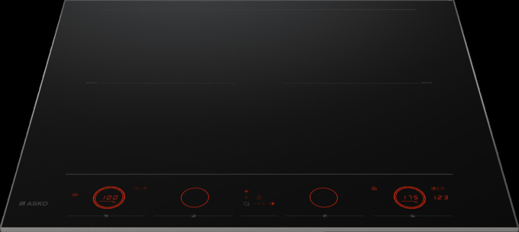Tap the pause icon left of digit 8

coord(247,197)
